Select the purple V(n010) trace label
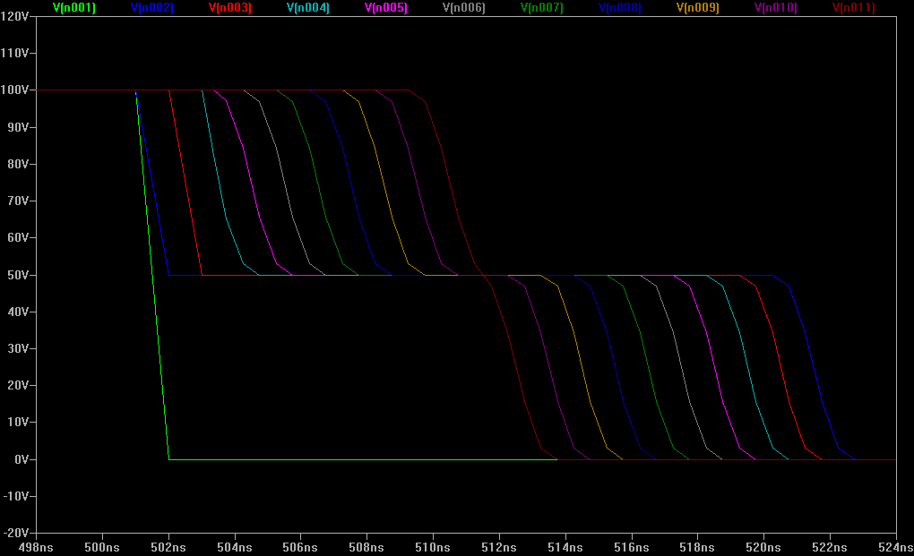The width and height of the screenshot is (914, 556). coord(775,7)
